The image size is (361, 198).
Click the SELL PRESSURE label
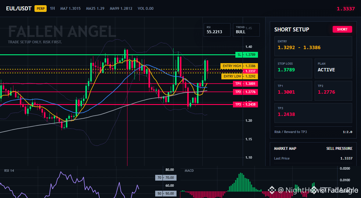coord(339,149)
